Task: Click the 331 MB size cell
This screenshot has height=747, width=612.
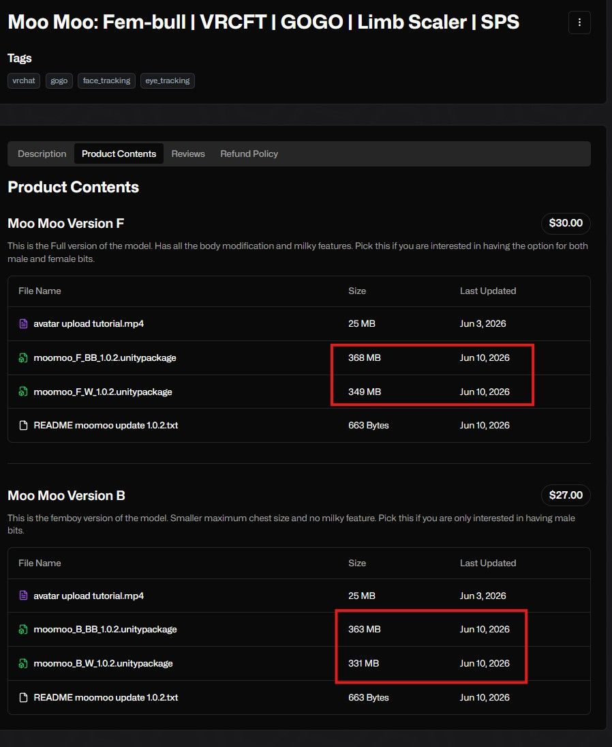Action: click(363, 663)
